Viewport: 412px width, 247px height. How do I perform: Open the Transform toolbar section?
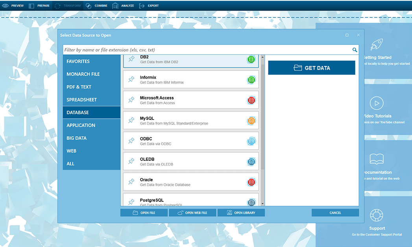(68, 6)
